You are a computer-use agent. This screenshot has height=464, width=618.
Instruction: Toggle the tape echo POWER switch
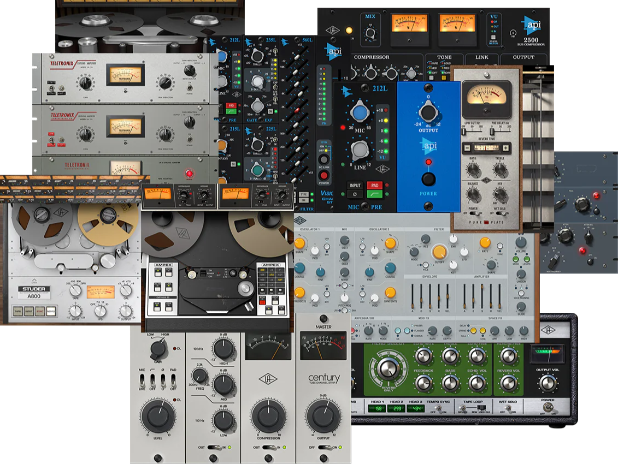548,408
